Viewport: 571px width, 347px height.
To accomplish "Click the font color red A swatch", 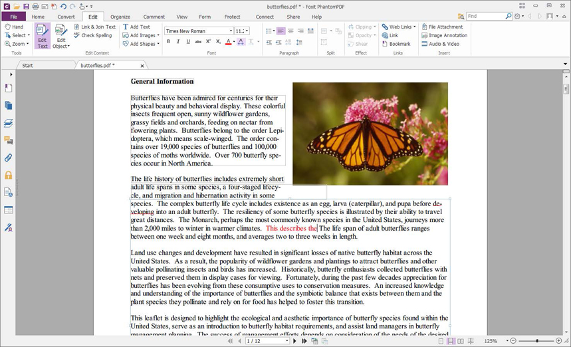I will pyautogui.click(x=228, y=42).
